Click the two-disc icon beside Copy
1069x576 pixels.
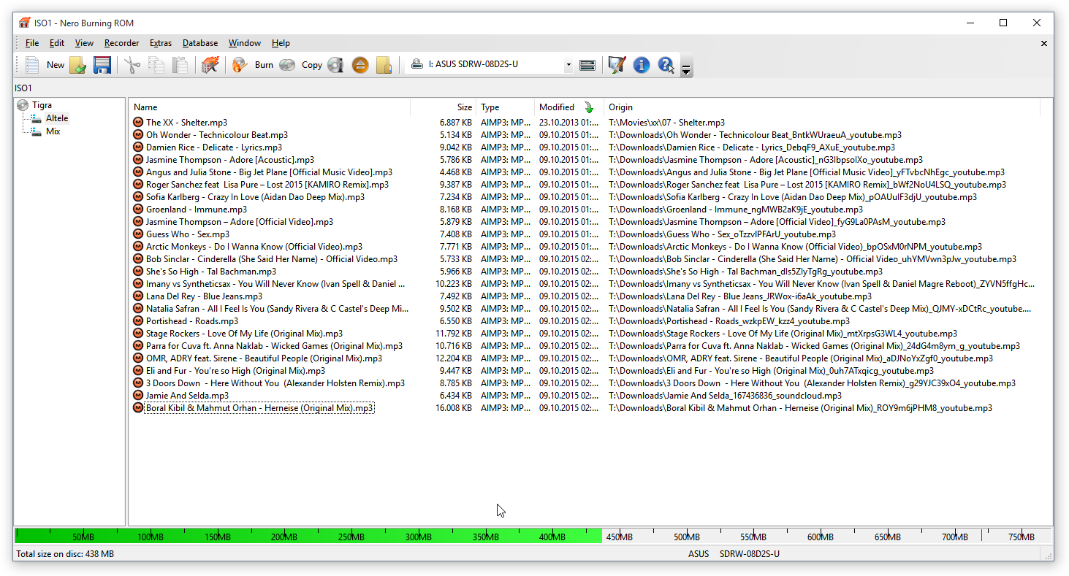click(x=287, y=65)
